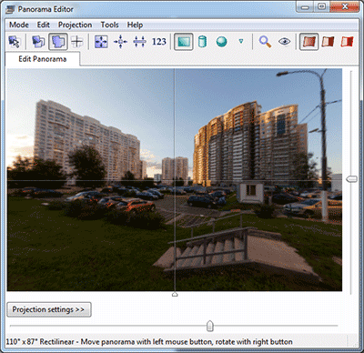Click the straighten horizon icon

[139, 42]
